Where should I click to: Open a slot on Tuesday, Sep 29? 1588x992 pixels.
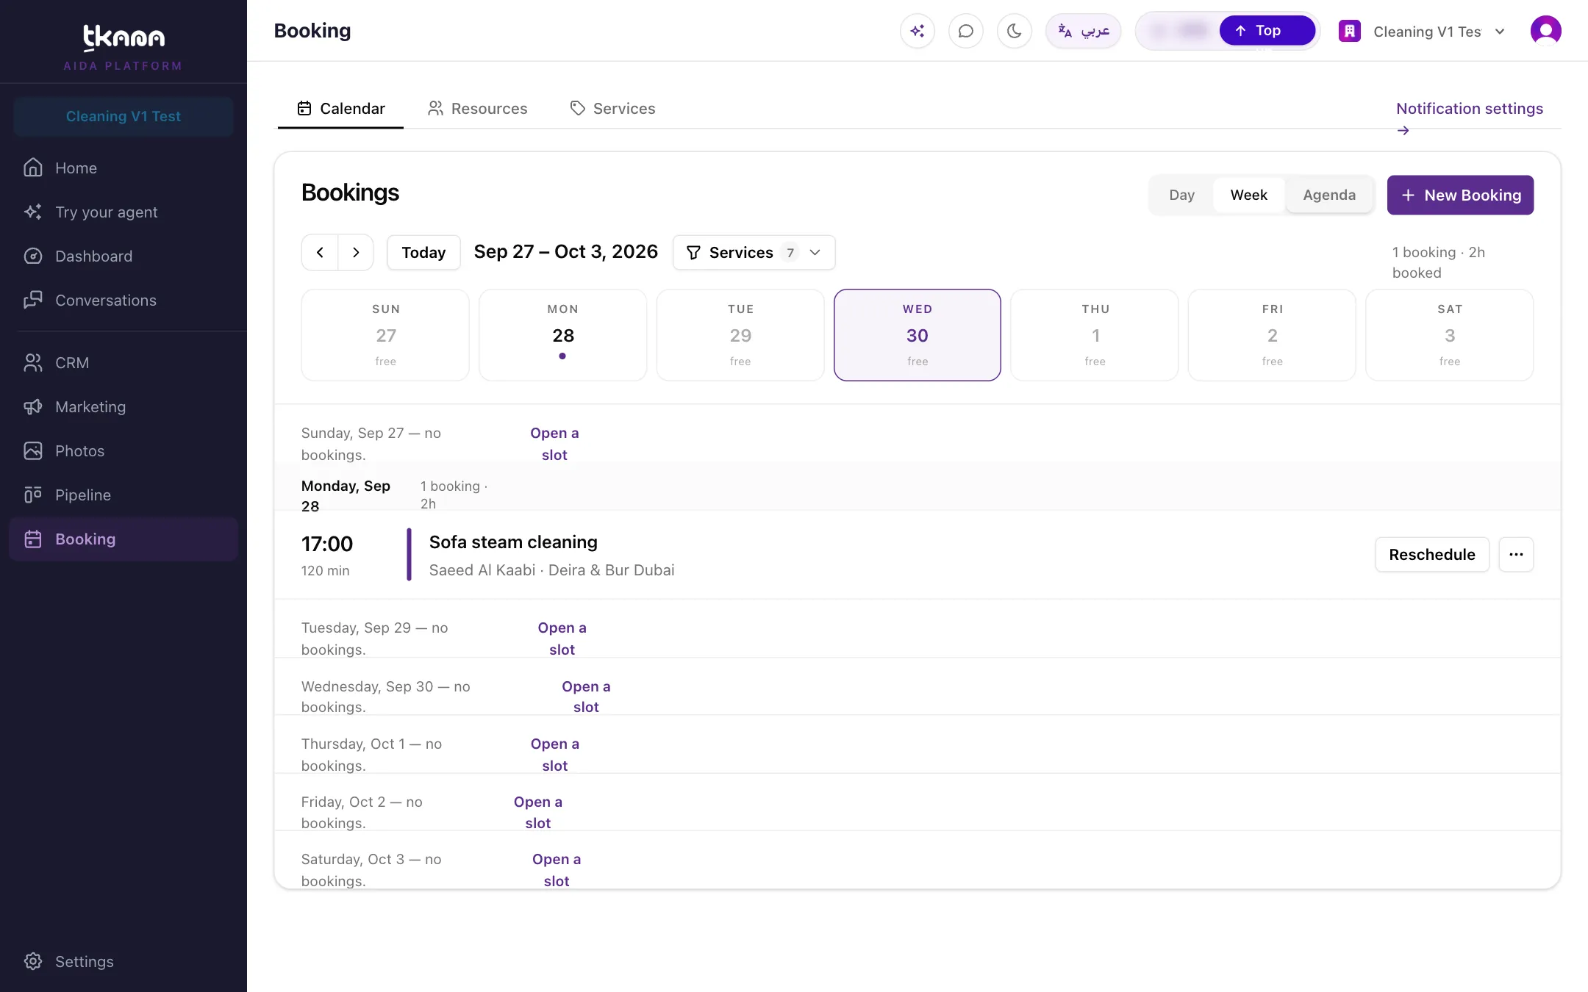coord(562,639)
